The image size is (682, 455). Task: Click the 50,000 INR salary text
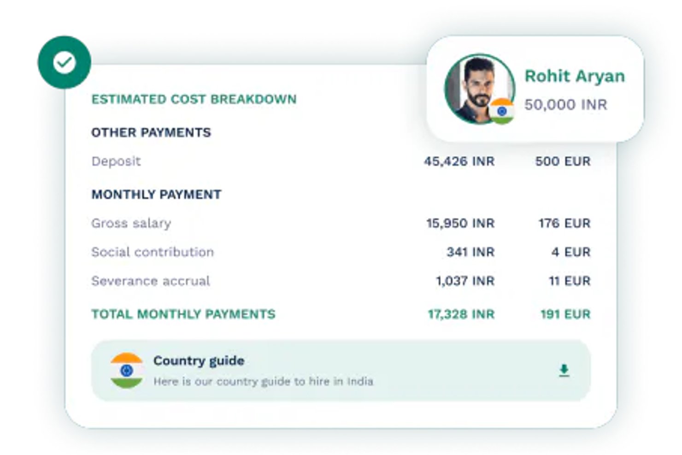coord(566,105)
